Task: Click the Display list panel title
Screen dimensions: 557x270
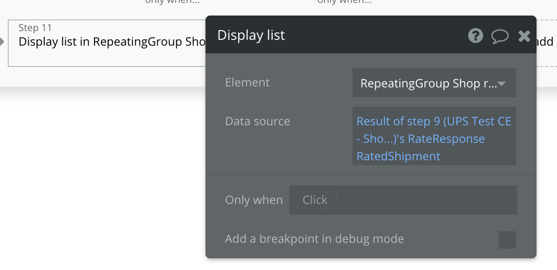Action: pyautogui.click(x=251, y=35)
